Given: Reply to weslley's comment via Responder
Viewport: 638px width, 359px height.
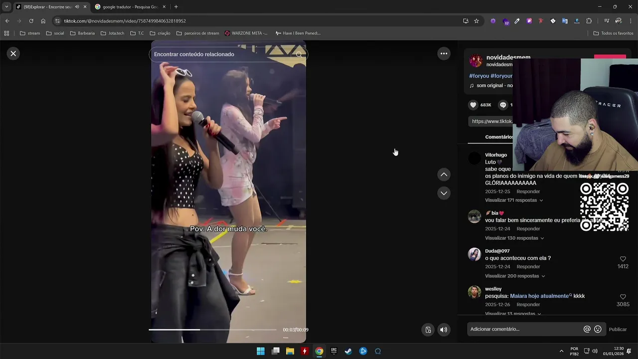Looking at the screenshot, I should click(528, 305).
